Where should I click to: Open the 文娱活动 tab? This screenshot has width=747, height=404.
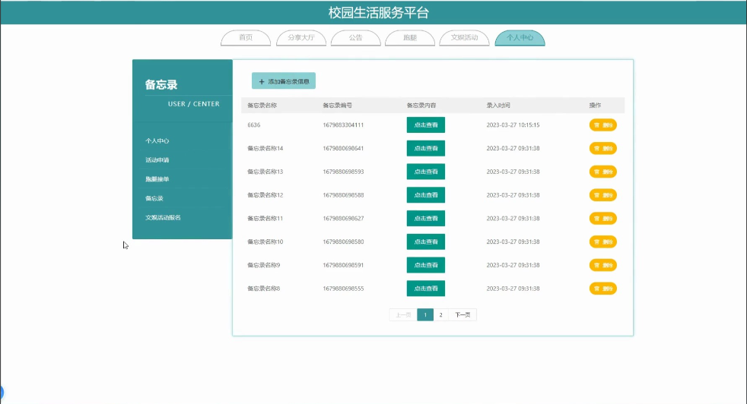(464, 38)
